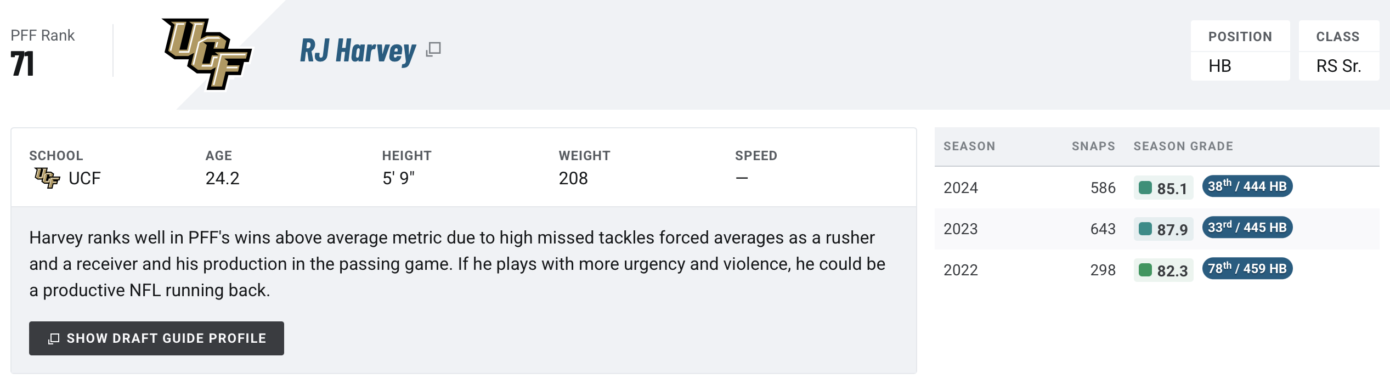Click the Position HB box

pyautogui.click(x=1240, y=50)
